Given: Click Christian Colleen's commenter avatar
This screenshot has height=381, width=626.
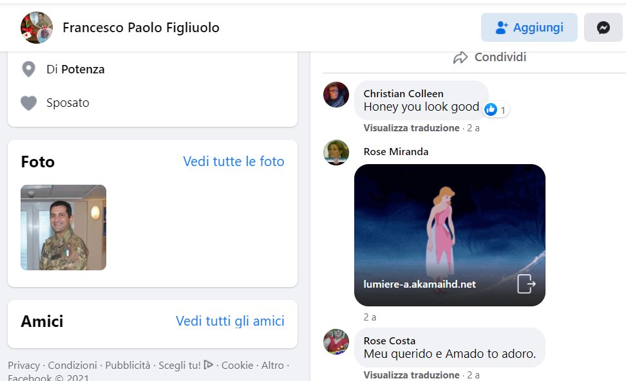Looking at the screenshot, I should click(x=336, y=95).
